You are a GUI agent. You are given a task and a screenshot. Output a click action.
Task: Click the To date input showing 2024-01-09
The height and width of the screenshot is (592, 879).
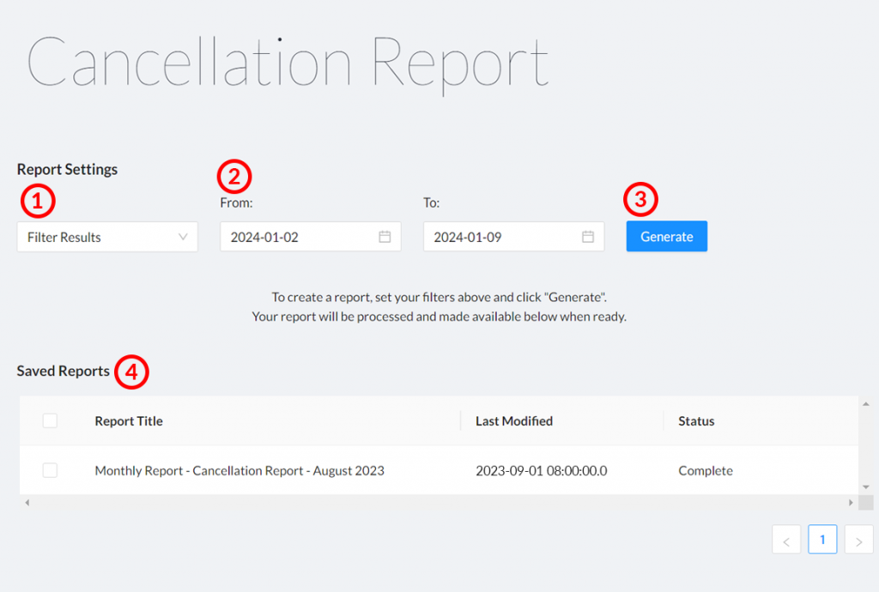click(498, 236)
